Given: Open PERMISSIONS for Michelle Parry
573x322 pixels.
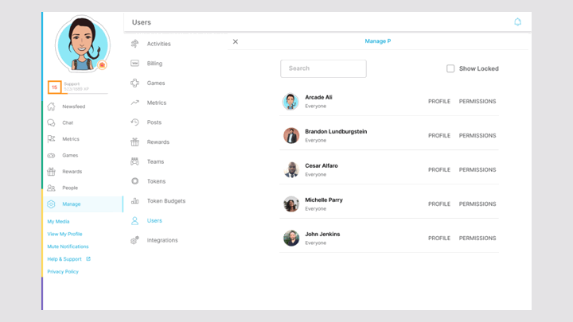Looking at the screenshot, I should [477, 204].
